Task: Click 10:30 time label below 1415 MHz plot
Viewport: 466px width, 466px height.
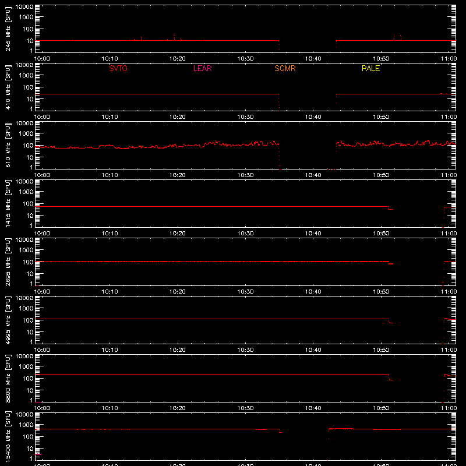Action: pyautogui.click(x=245, y=234)
